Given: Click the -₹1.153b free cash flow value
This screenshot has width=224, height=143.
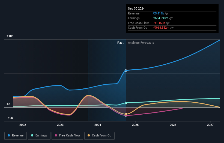Looking at the screenshot, I should (159, 23).
